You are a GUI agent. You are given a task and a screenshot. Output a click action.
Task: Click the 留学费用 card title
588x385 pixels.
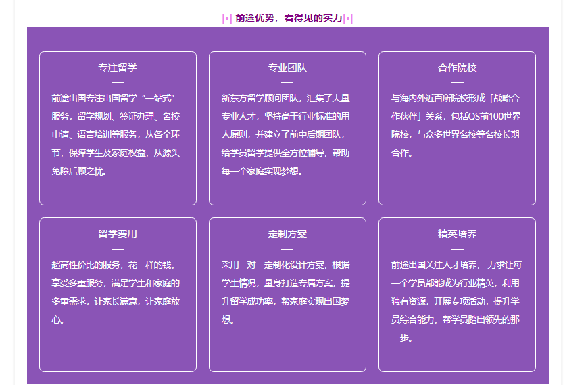pos(118,234)
